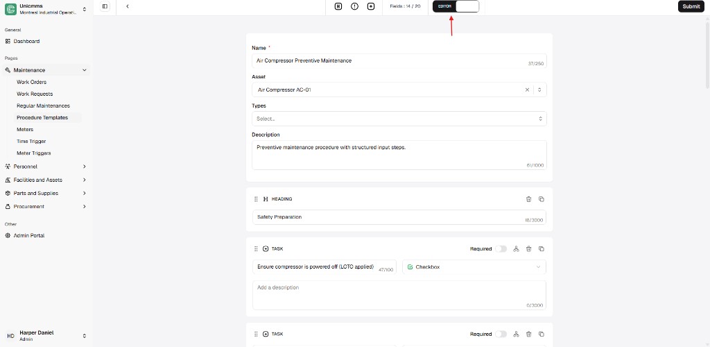The image size is (710, 347).
Task: Open Harper Daniel user menu
Action: click(x=46, y=336)
